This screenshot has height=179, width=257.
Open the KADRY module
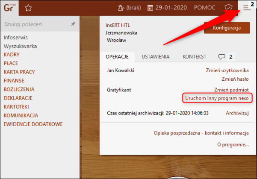coord(12,55)
